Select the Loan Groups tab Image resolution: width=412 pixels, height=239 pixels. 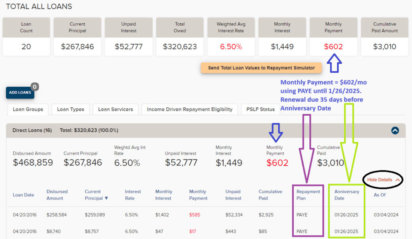pos(28,109)
